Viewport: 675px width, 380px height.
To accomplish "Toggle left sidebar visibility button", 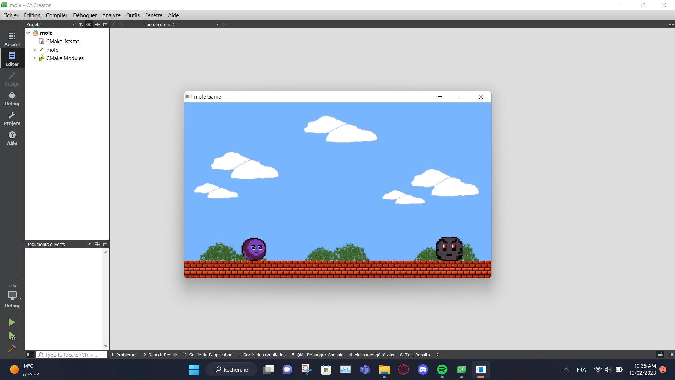I will 30,355.
